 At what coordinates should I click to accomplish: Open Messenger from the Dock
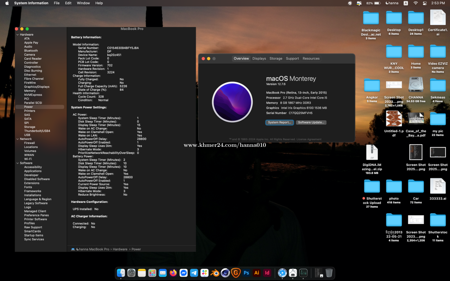point(184,273)
